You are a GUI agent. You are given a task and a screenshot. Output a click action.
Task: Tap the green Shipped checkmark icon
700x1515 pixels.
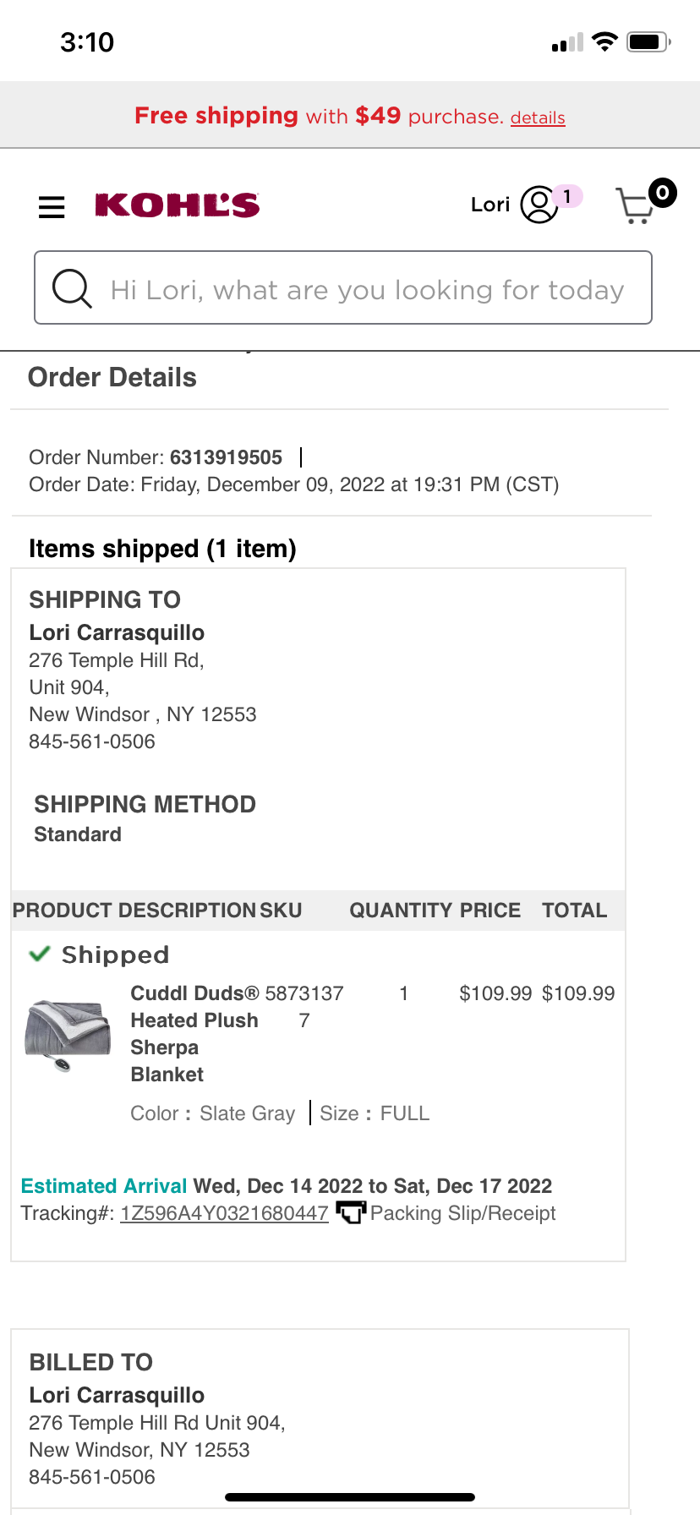tap(40, 954)
